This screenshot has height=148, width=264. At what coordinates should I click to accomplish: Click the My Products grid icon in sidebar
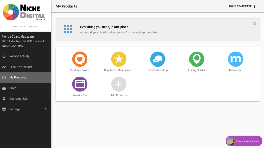pyautogui.click(x=4, y=77)
